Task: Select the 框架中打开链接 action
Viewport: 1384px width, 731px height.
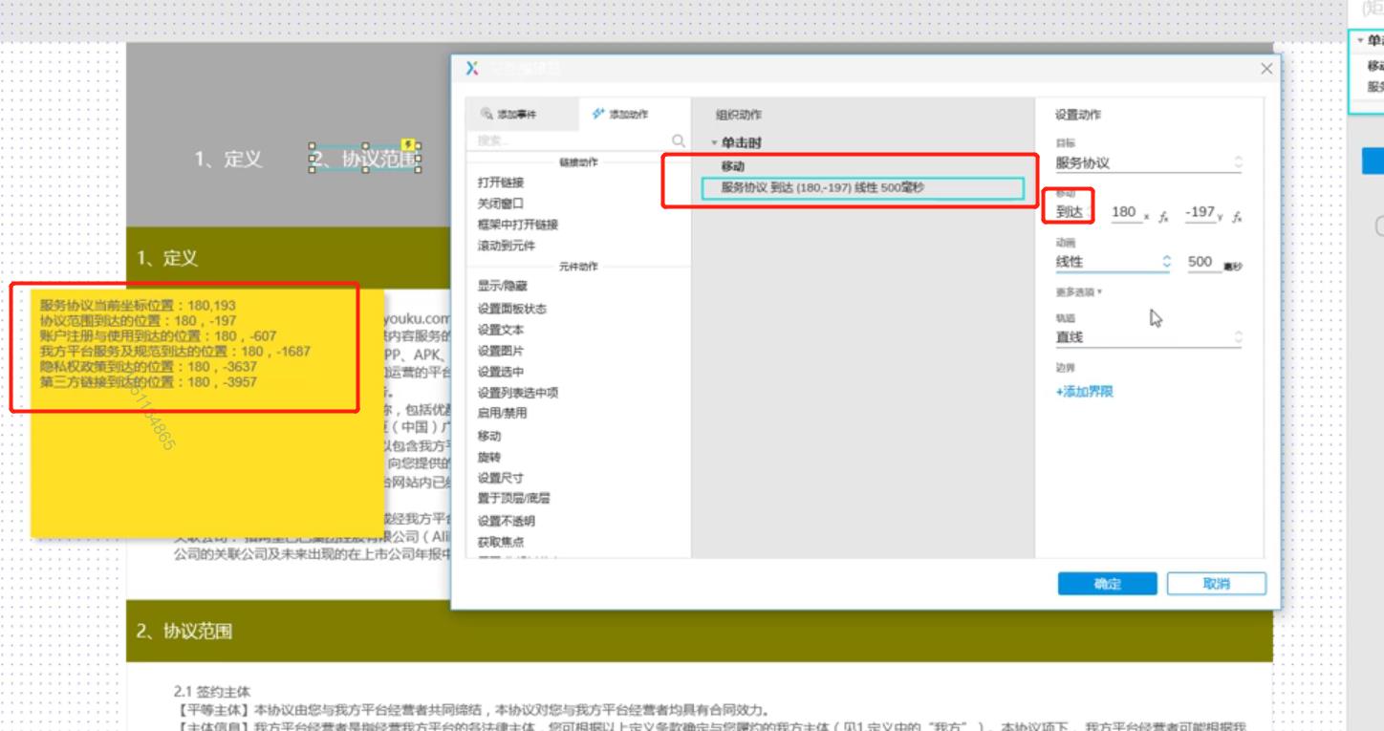Action: 518,225
